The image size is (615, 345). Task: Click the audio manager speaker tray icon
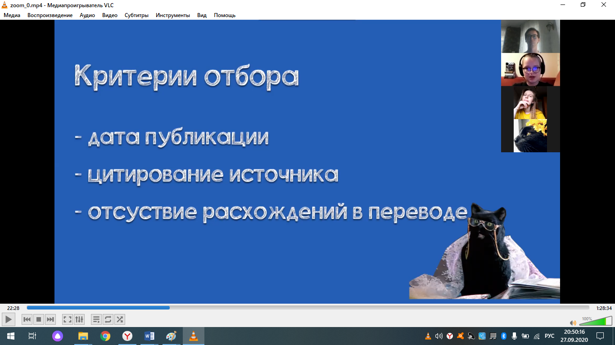pyautogui.click(x=471, y=336)
